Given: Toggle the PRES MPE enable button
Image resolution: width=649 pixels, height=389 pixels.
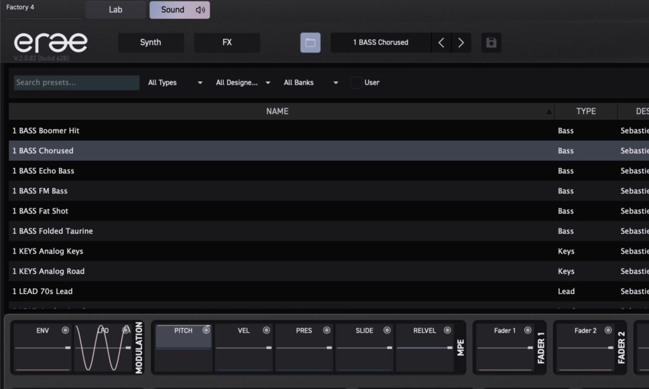Looking at the screenshot, I should (326, 330).
